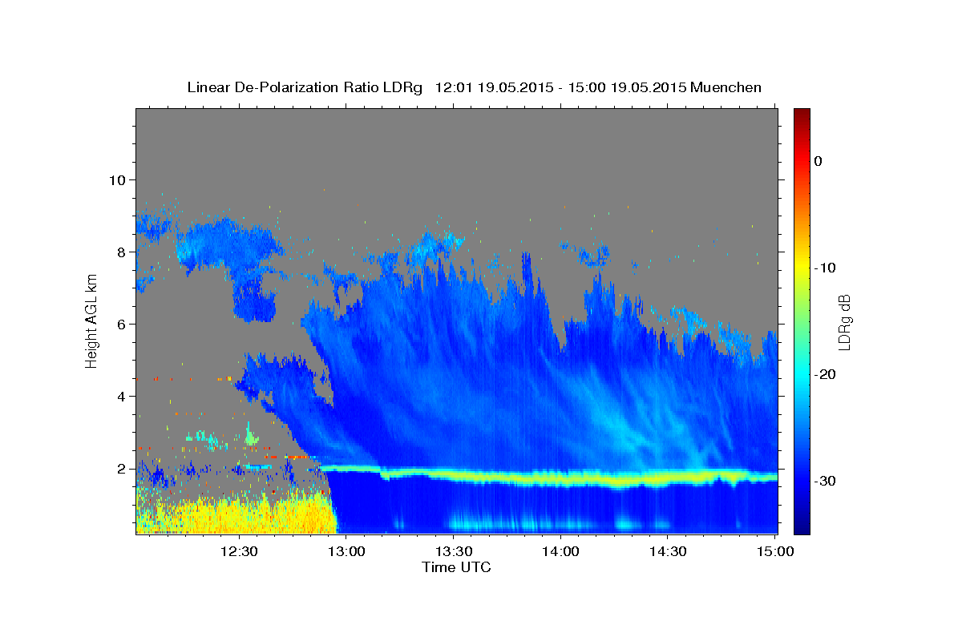Click the 14:30 time tick label

(667, 551)
